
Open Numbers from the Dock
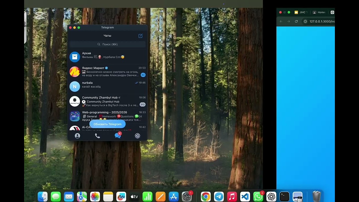click(x=147, y=197)
